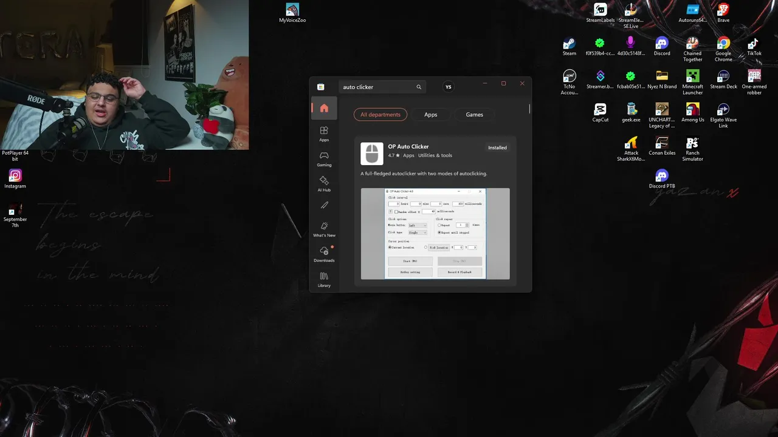Open the Apps section in Store sidebar
Screen dimensions: 778x437
coord(324,134)
